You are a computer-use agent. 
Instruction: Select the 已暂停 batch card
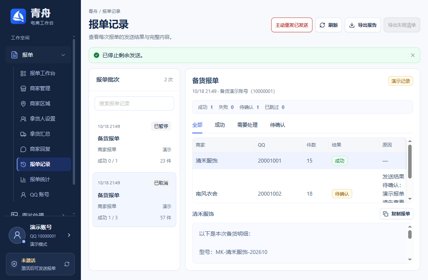134,143
